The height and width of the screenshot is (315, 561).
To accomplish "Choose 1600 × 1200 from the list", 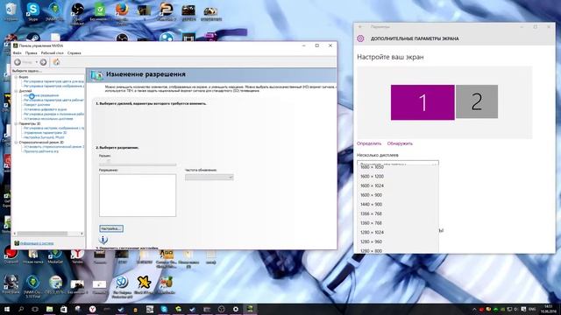I will click(x=398, y=177).
